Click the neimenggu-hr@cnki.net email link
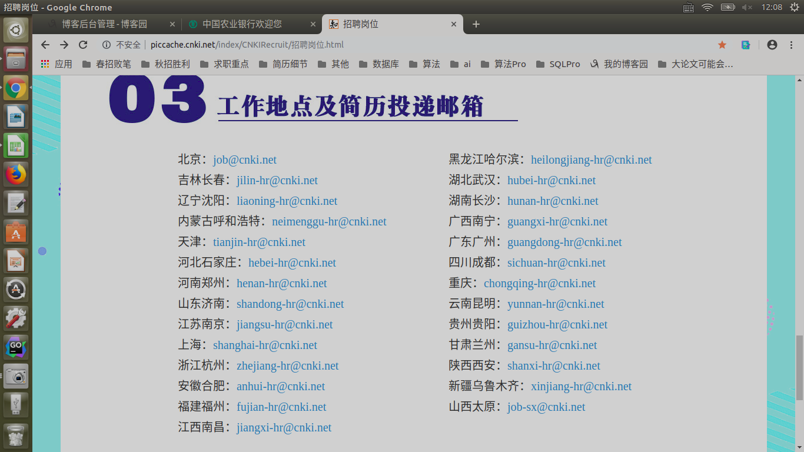 click(x=329, y=221)
